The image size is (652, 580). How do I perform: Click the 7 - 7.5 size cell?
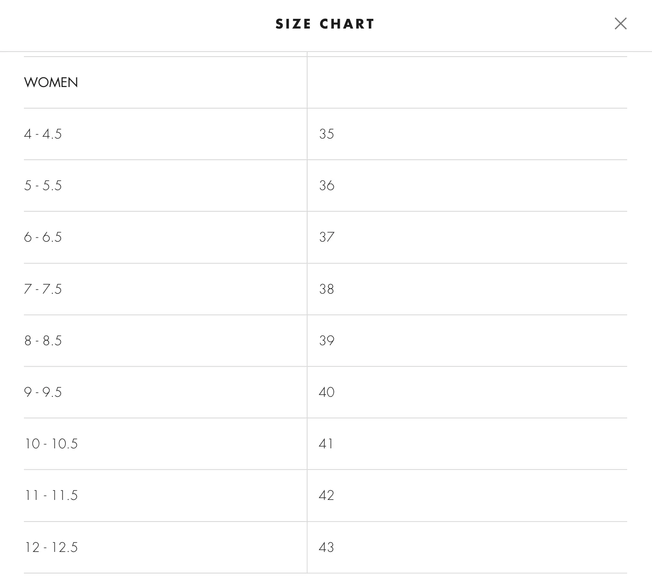click(165, 289)
